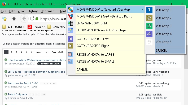
Task: Expand the MOVE WINDOW submenu arrow
Action: click(142, 10)
